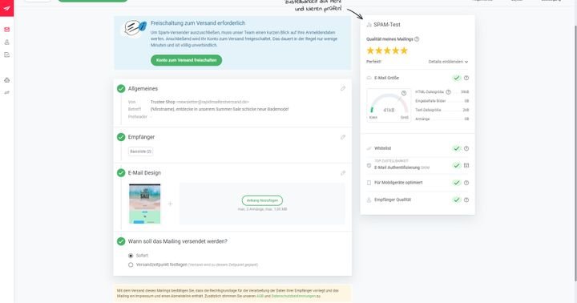
Task: Open help icon for Für Mobilgeräte optimiert
Action: (x=466, y=183)
